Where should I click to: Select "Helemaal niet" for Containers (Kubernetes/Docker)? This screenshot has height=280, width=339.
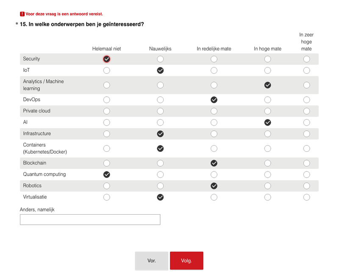(x=106, y=148)
